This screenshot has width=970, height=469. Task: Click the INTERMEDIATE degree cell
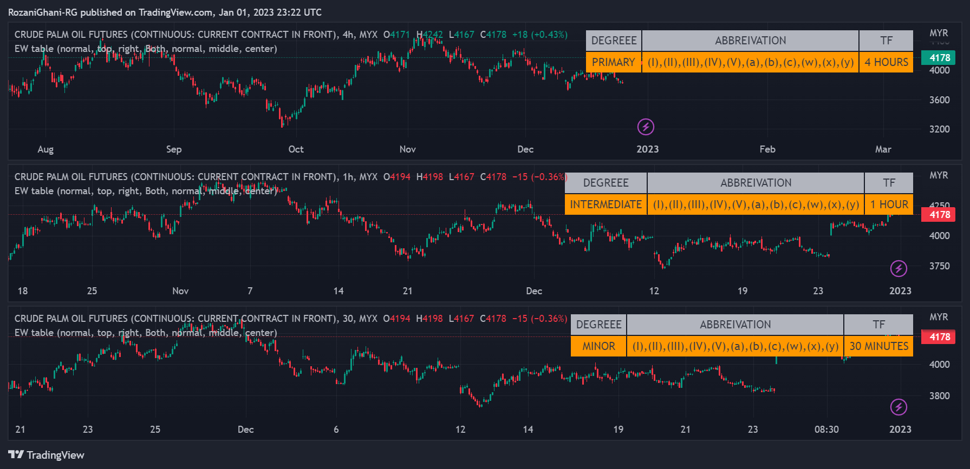pos(606,204)
